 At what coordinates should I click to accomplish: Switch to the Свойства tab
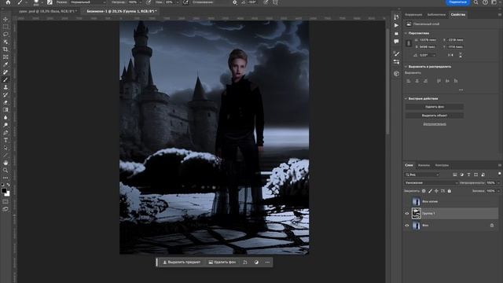pyautogui.click(x=457, y=15)
